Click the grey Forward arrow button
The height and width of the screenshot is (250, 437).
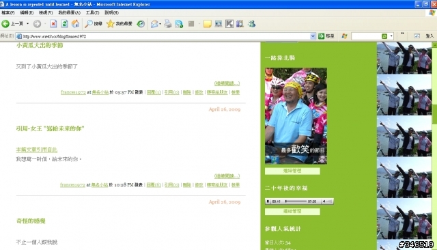point(37,24)
